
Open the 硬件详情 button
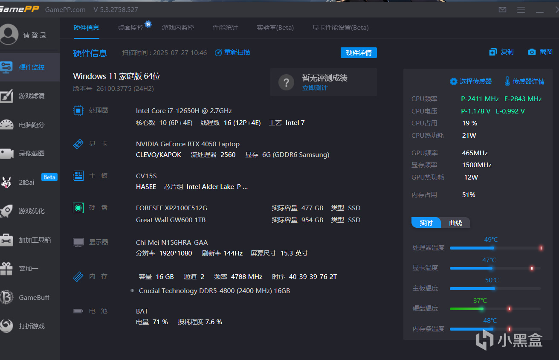click(359, 53)
